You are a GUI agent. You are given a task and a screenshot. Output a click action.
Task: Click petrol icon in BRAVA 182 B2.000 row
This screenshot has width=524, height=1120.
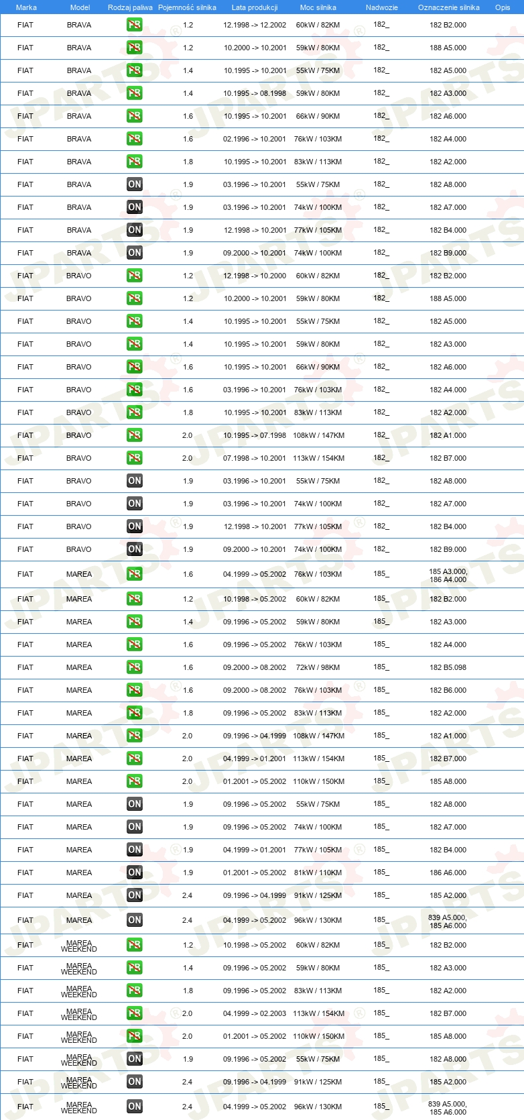tap(135, 25)
